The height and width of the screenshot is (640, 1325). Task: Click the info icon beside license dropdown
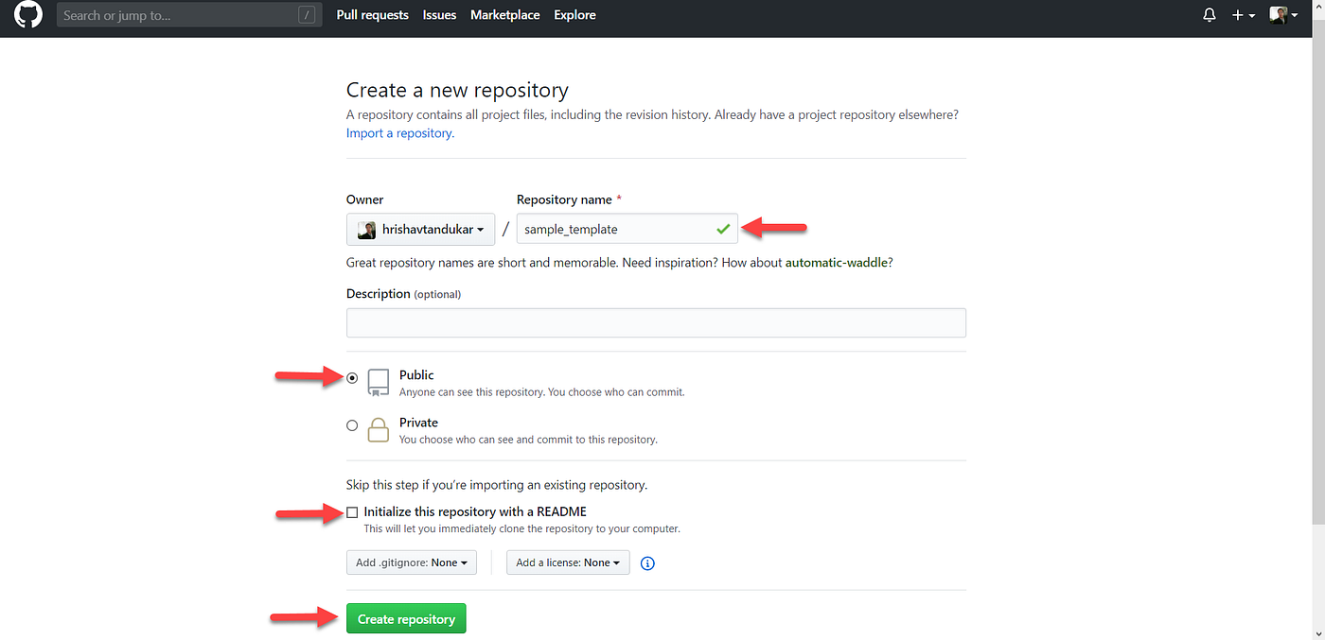tap(647, 562)
